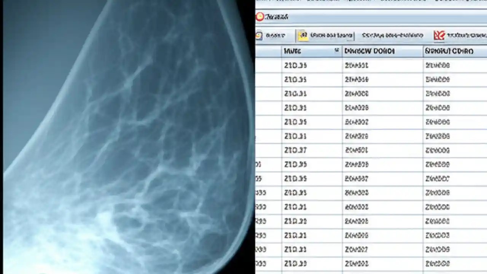Select the red circular icon on the title bar
Image resolution: width=487 pixels, height=274 pixels.
pos(260,17)
